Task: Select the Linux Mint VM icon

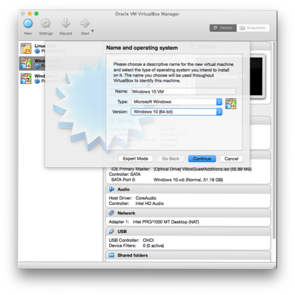Action: (26, 49)
